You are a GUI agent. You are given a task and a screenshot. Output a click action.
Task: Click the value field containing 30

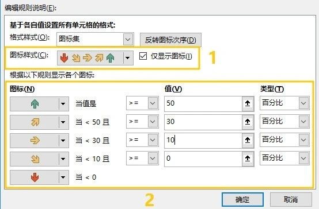(203, 122)
